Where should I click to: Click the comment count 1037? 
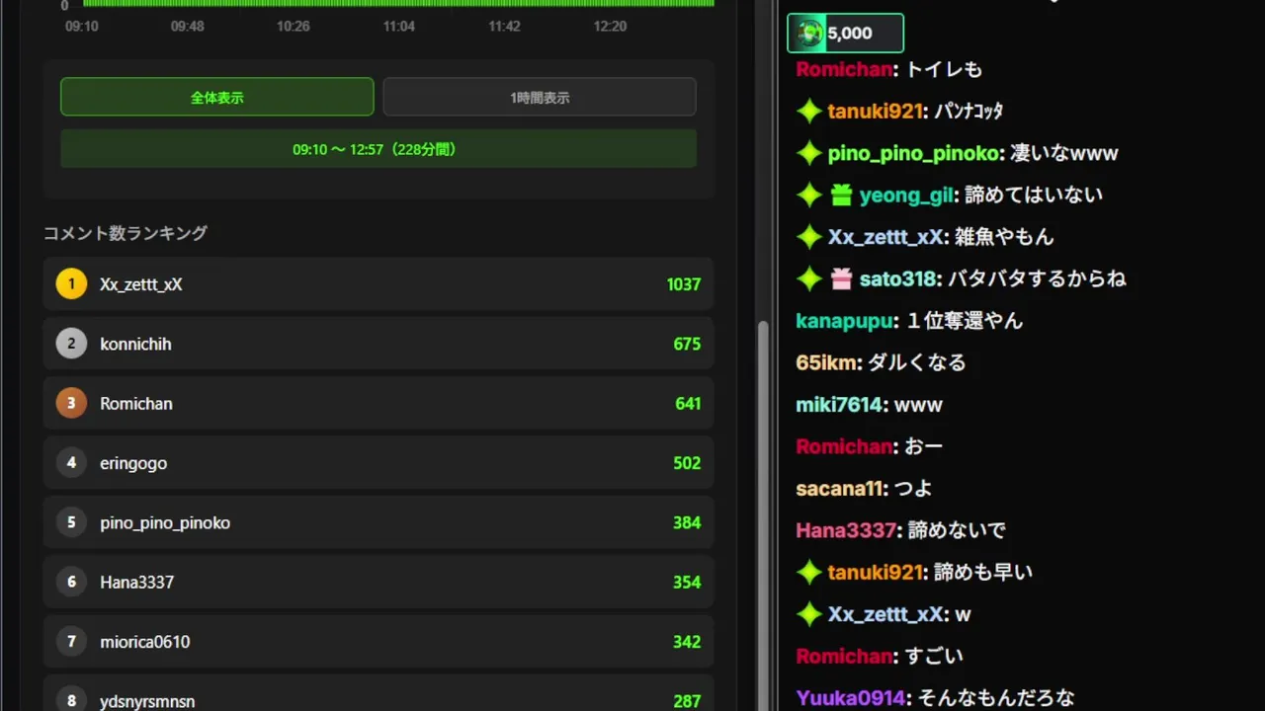coord(684,284)
